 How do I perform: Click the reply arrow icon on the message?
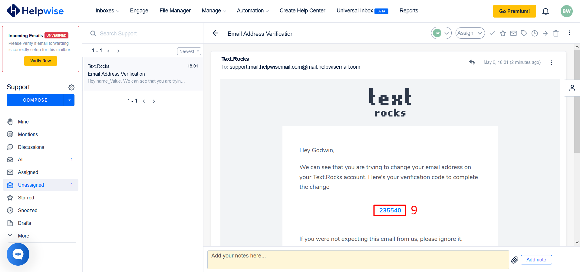[472, 62]
